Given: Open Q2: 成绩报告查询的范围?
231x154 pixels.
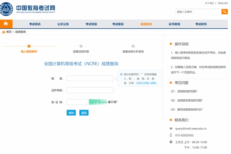Looking at the screenshot, I should [187, 100].
